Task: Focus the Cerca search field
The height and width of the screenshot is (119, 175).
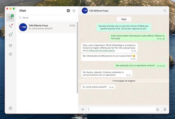Action: pos(47,17)
